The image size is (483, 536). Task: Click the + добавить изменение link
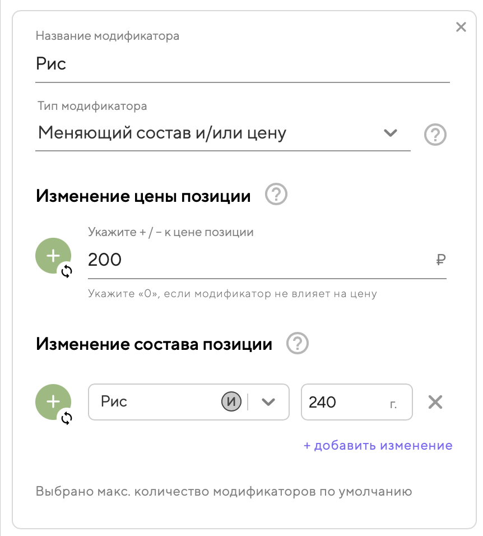pos(378,446)
